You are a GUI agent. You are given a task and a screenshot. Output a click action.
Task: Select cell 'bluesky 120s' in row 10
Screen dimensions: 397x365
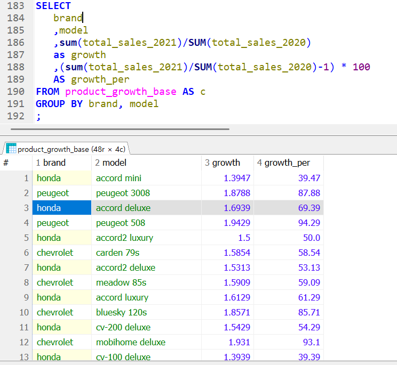pos(146,312)
